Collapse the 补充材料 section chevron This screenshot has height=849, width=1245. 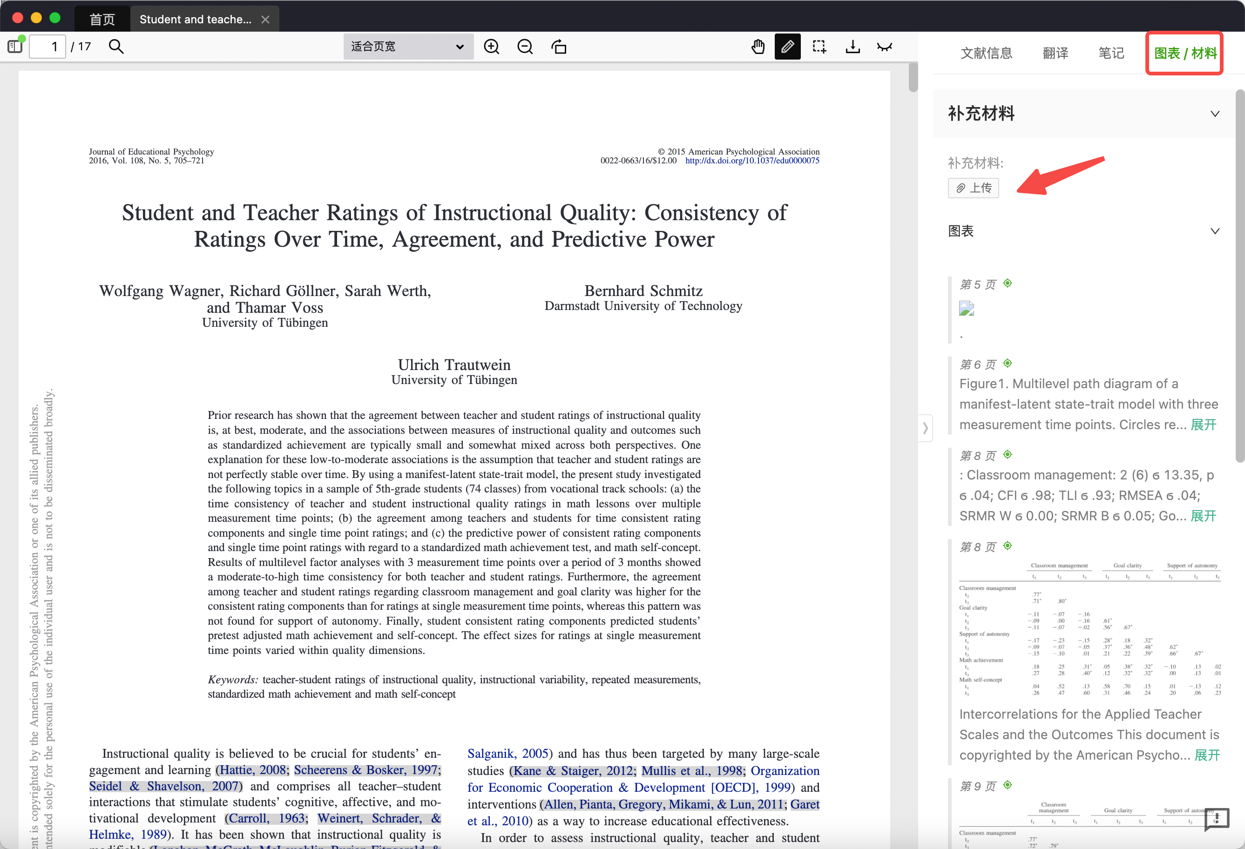(x=1214, y=114)
